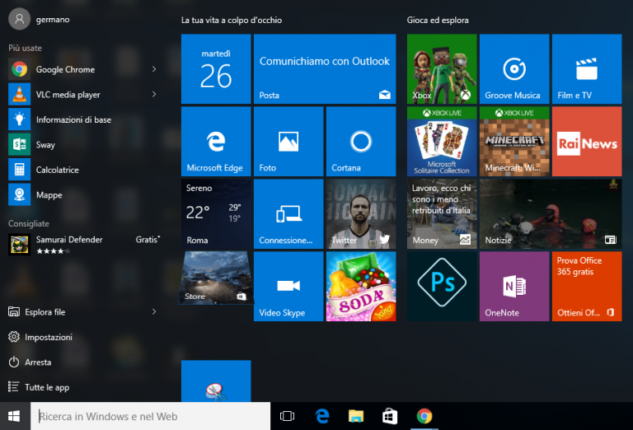Open Samurai Defender suggested app

82,245
